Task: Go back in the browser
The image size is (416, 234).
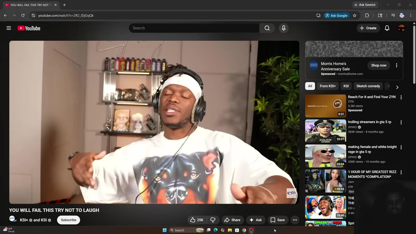Action: pos(5,15)
